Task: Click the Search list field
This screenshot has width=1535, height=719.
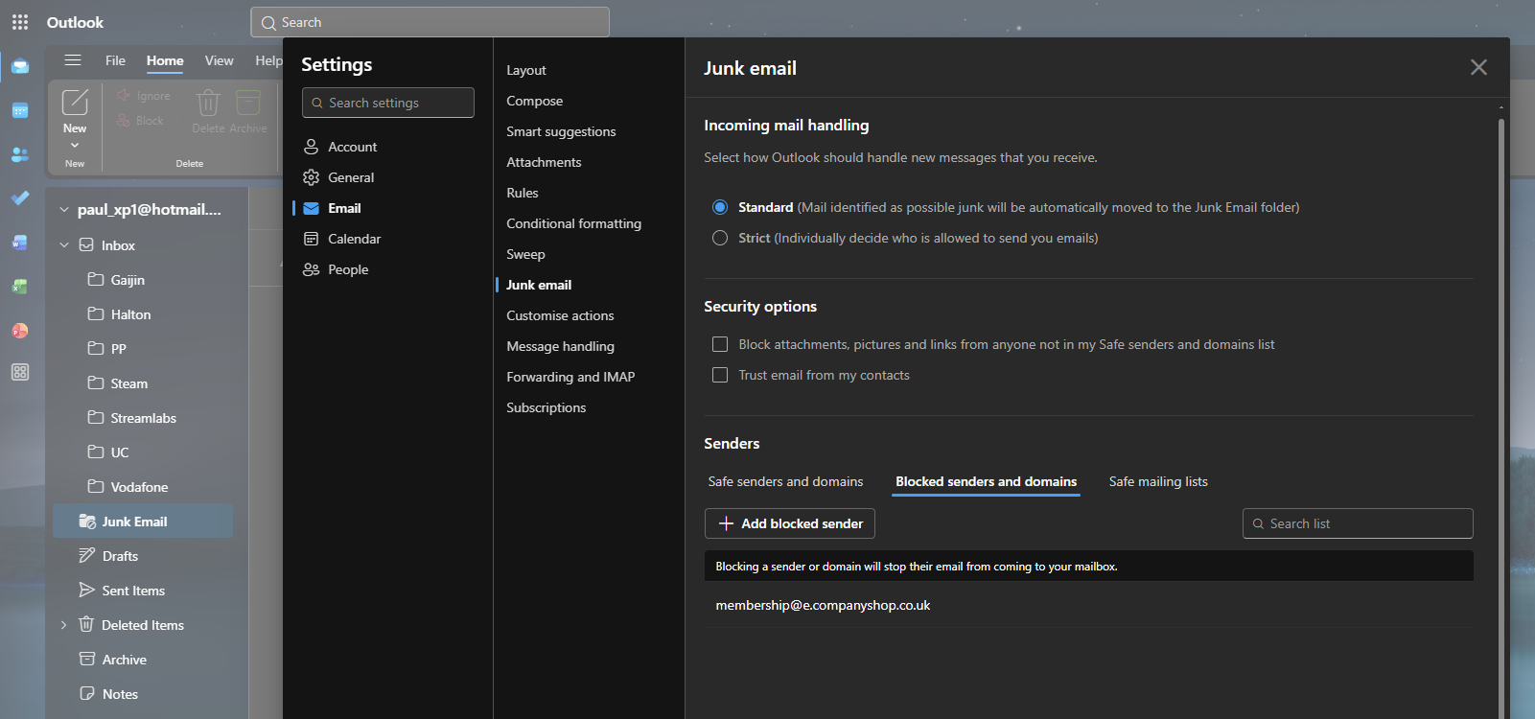Action: tap(1358, 523)
